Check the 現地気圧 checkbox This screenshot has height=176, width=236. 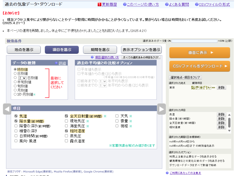tap(66, 121)
